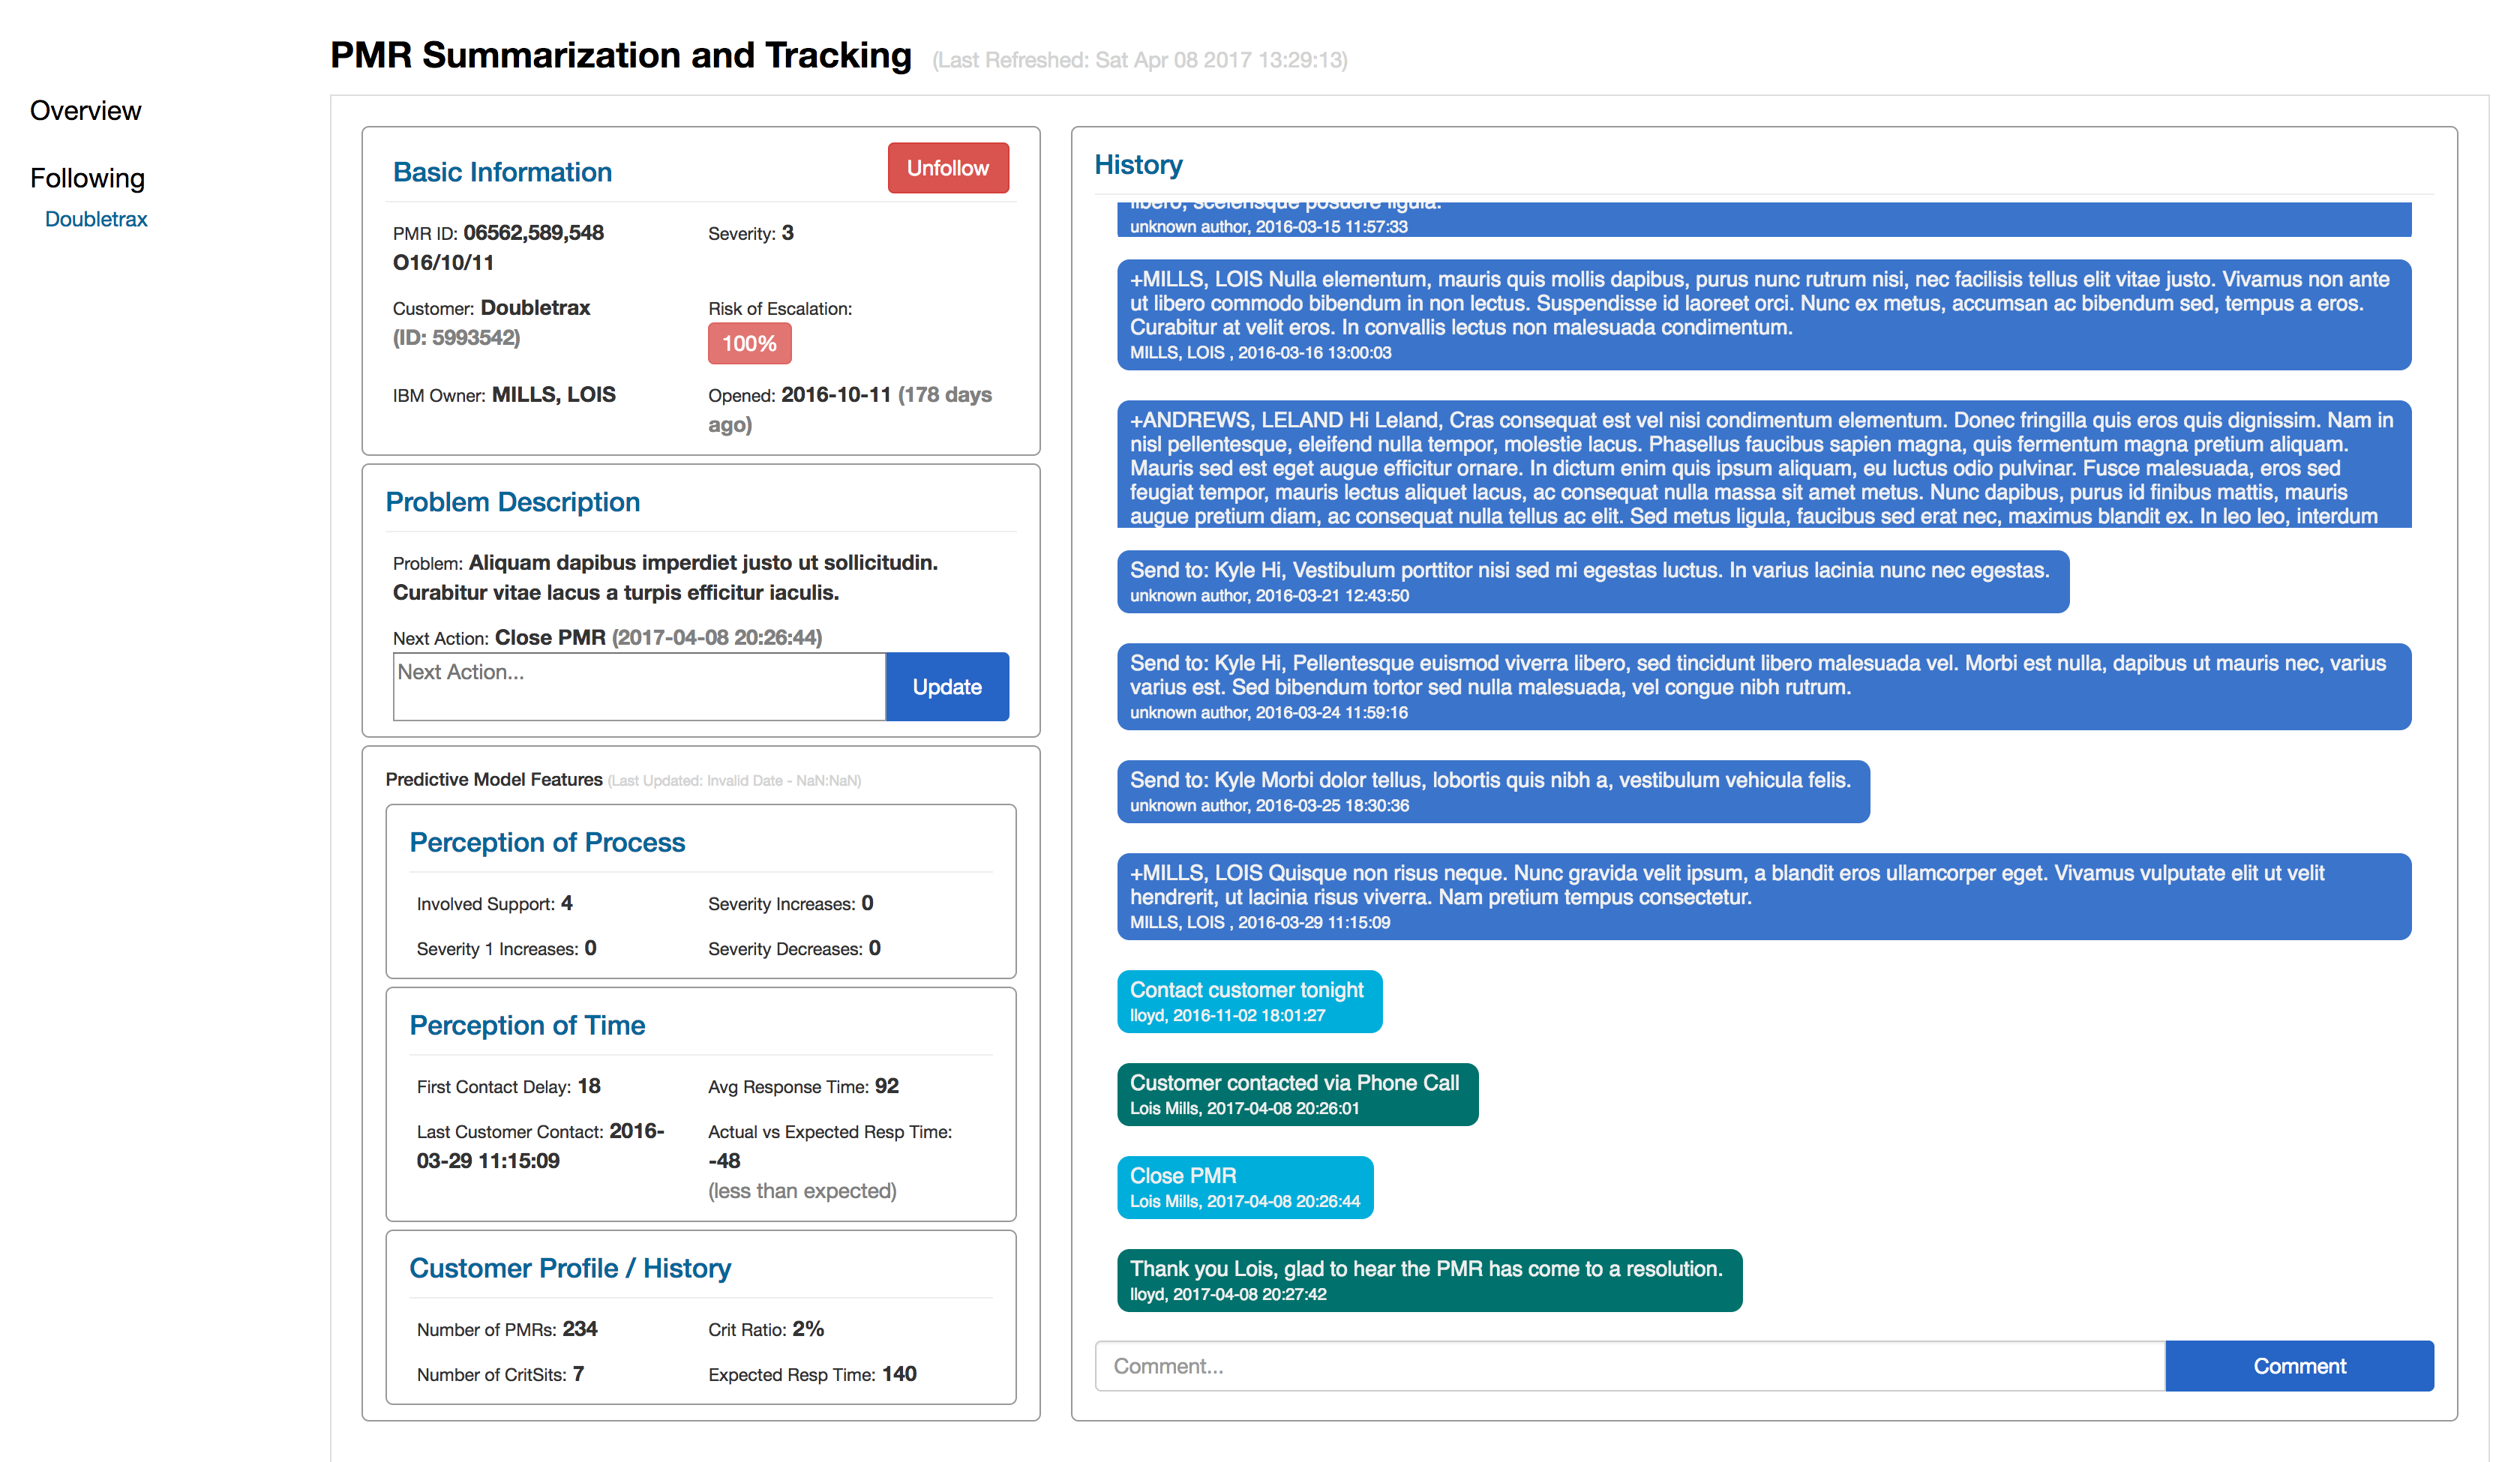Viewport: 2520px width, 1462px height.
Task: Click the red Unfollow button
Action: (947, 168)
